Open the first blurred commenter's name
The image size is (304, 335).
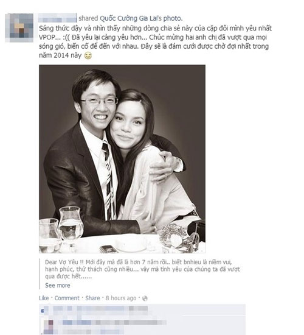[77, 322]
